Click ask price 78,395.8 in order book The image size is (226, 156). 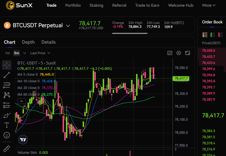(x=209, y=81)
